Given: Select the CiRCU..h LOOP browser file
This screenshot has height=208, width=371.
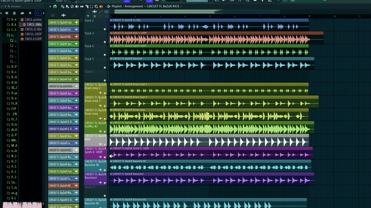Looking at the screenshot, I should click(31, 39).
